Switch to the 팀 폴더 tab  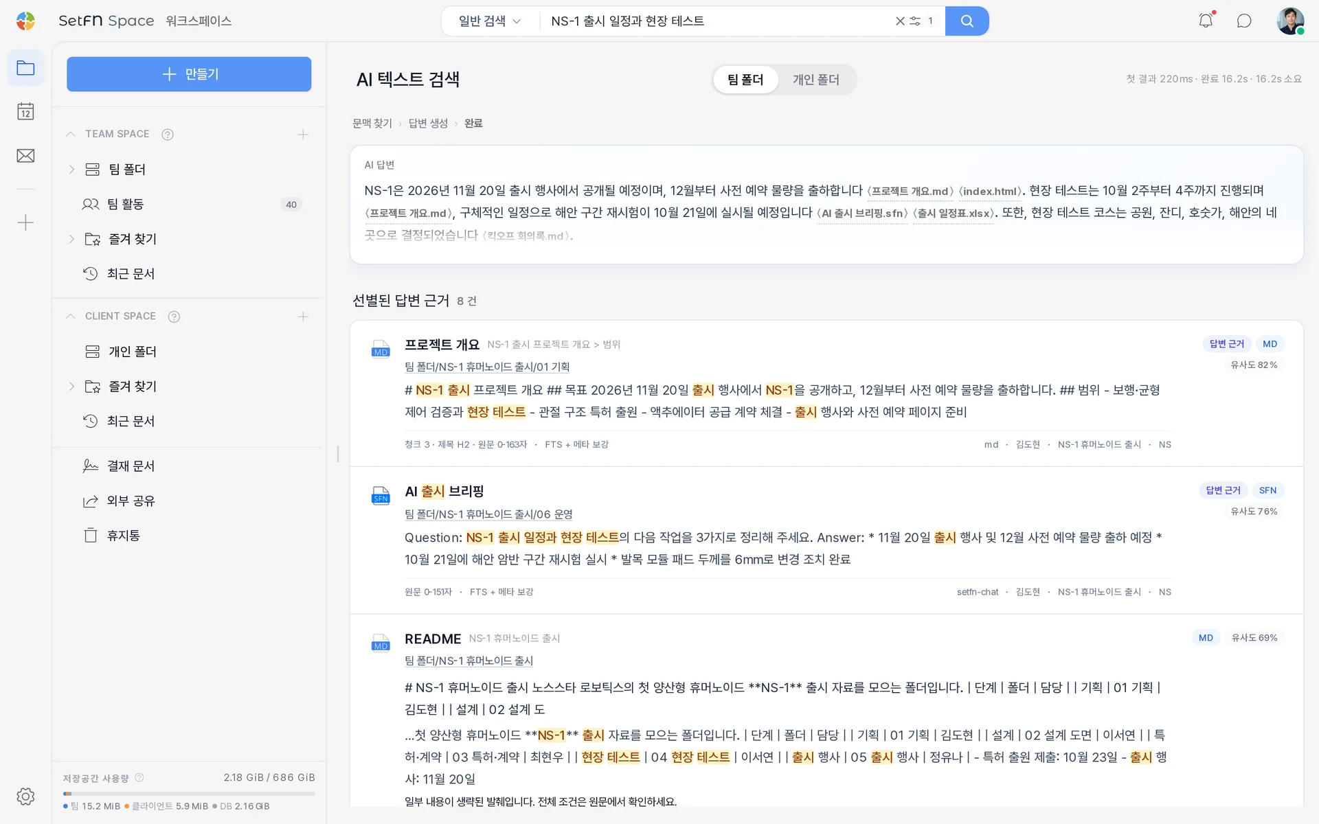point(745,80)
